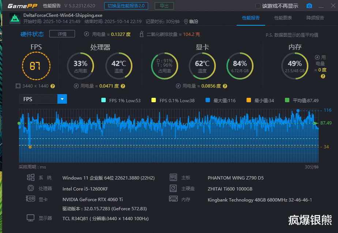This screenshot has width=338, height=233.
Task: Click the monitor icon in 显示器 row
Action: (x=30, y=218)
